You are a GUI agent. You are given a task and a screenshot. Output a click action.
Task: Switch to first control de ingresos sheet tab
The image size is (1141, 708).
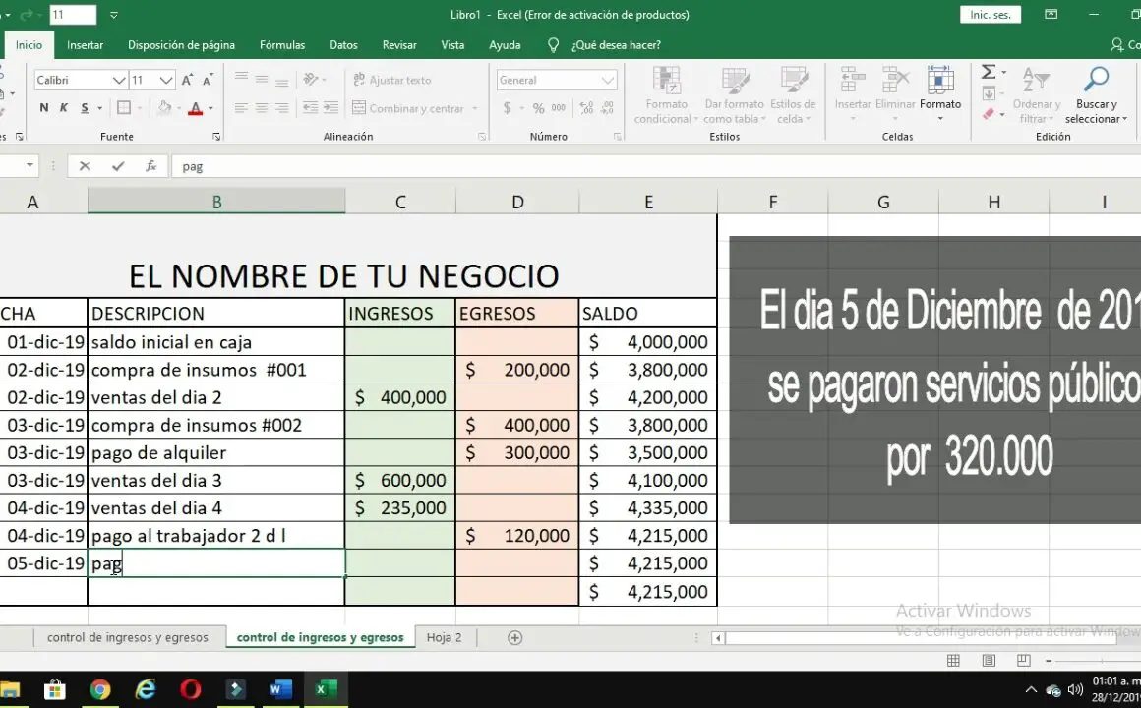127,637
